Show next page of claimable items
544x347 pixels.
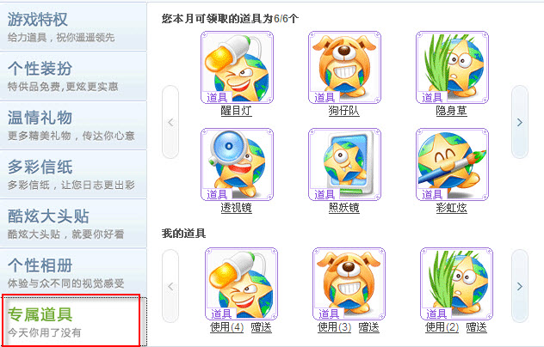coord(520,122)
